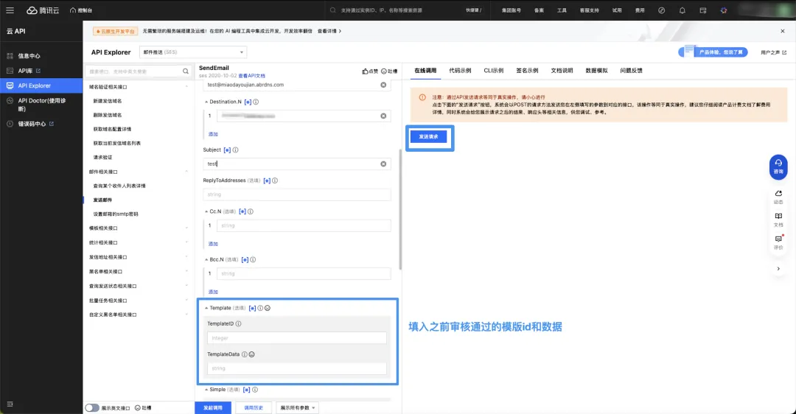The width and height of the screenshot is (796, 414).
Task: Open 备案 menu
Action: (539, 10)
